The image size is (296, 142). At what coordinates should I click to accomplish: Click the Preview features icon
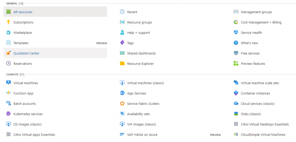point(236,63)
